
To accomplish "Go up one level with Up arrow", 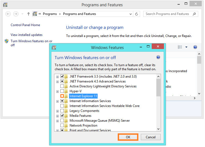I will click(x=29, y=14).
